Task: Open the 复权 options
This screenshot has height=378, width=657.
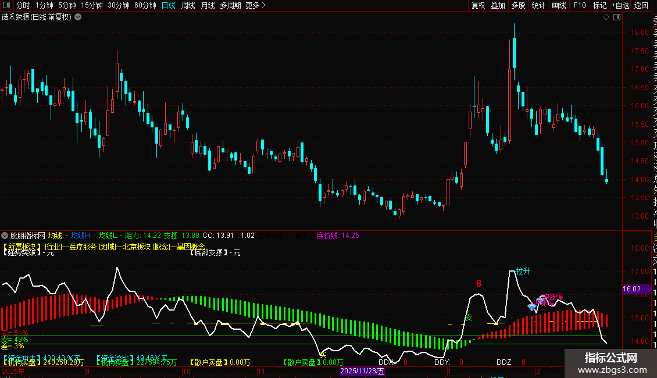Action: tap(478, 5)
